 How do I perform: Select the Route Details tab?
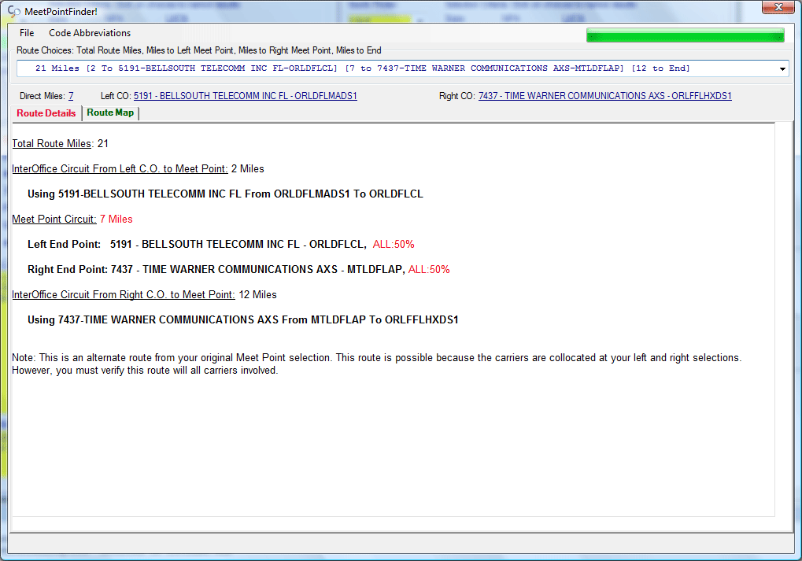coord(46,113)
